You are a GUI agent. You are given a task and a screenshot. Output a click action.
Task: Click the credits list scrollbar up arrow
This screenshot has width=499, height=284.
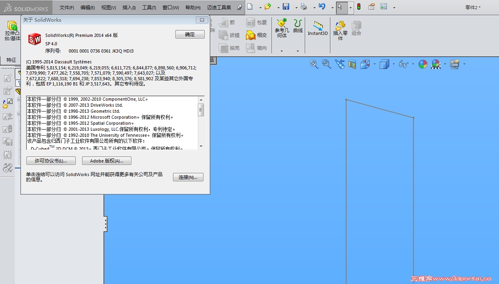pos(201,99)
